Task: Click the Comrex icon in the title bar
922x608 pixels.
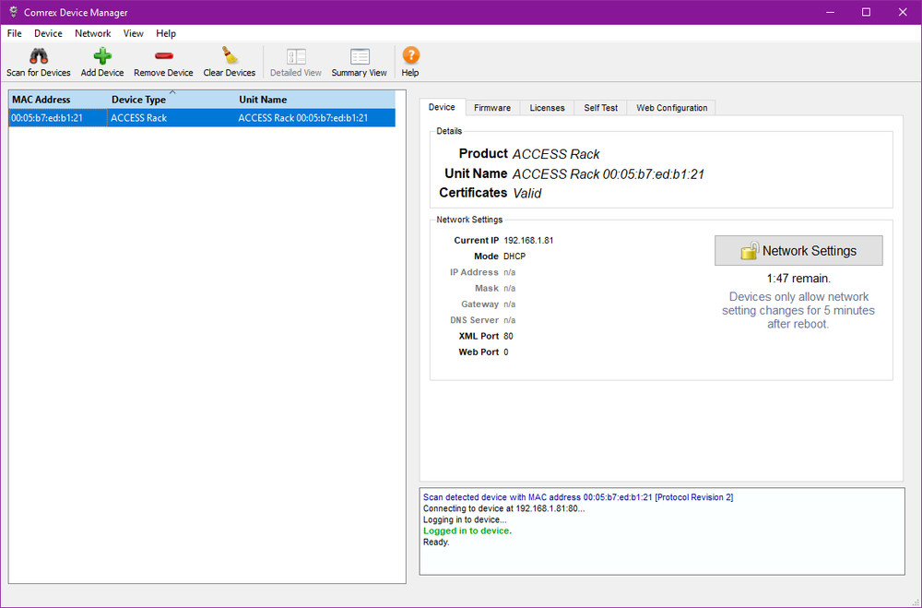Action: coord(12,12)
